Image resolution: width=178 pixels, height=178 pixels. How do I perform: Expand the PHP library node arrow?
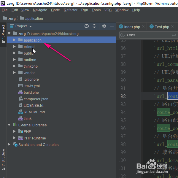(x=14, y=131)
